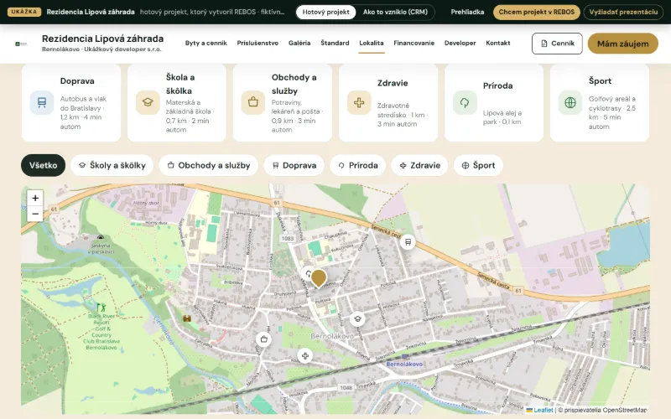Open Príslušenstvo section
Viewport: 671px width, 419px height.
tap(257, 44)
